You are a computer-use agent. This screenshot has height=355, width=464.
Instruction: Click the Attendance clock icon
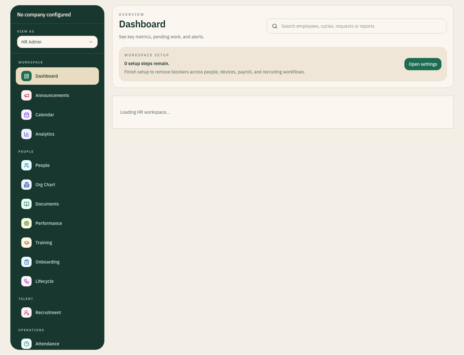click(x=26, y=344)
